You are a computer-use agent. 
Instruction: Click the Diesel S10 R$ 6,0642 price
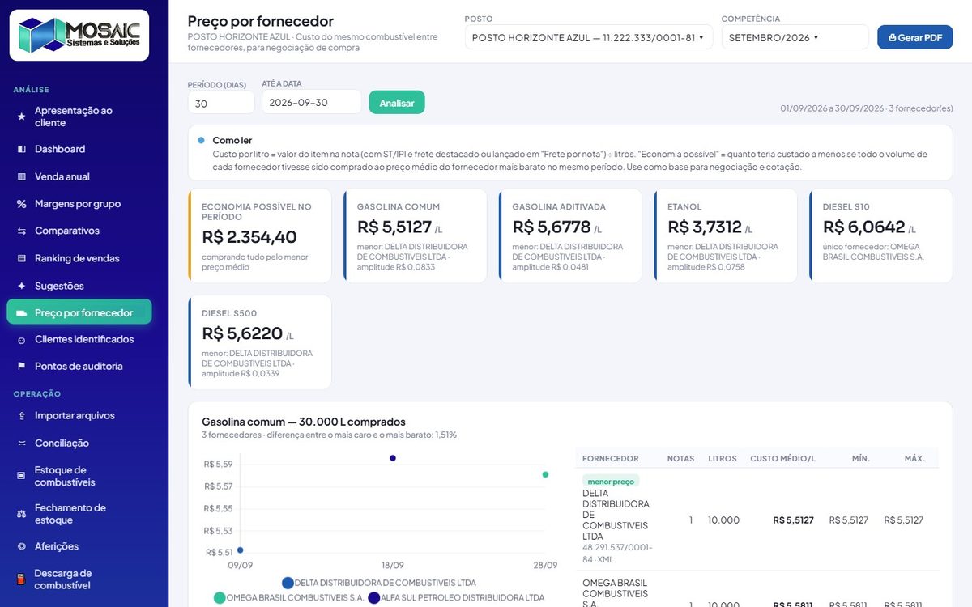(x=863, y=227)
